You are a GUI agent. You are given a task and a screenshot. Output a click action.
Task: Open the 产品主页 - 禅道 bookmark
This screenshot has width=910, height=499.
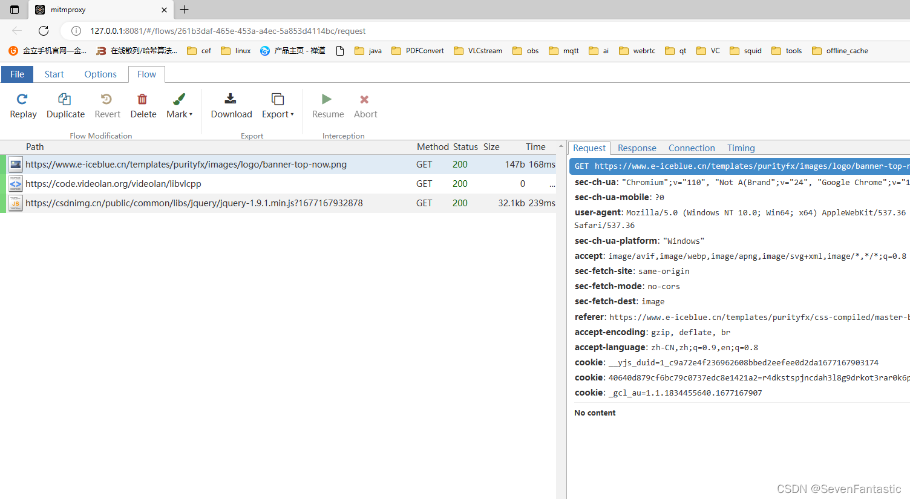pos(293,51)
